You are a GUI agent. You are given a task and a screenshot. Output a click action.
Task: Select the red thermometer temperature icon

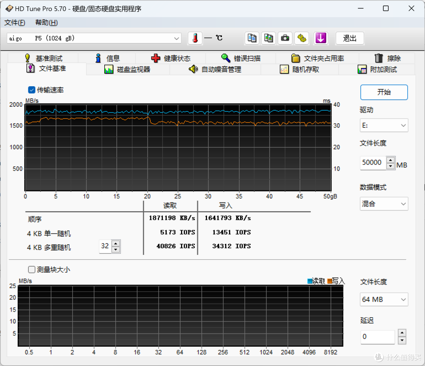pyautogui.click(x=195, y=38)
